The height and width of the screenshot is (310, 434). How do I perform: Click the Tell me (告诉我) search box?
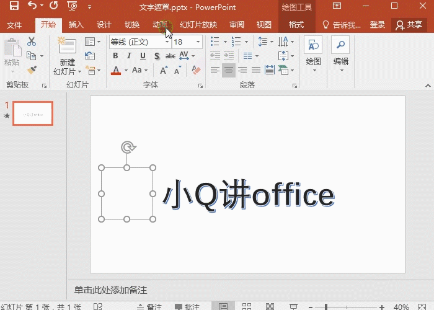click(x=342, y=25)
